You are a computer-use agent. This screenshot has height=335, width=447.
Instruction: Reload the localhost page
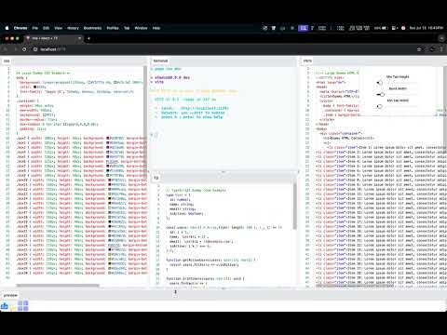(x=24, y=49)
